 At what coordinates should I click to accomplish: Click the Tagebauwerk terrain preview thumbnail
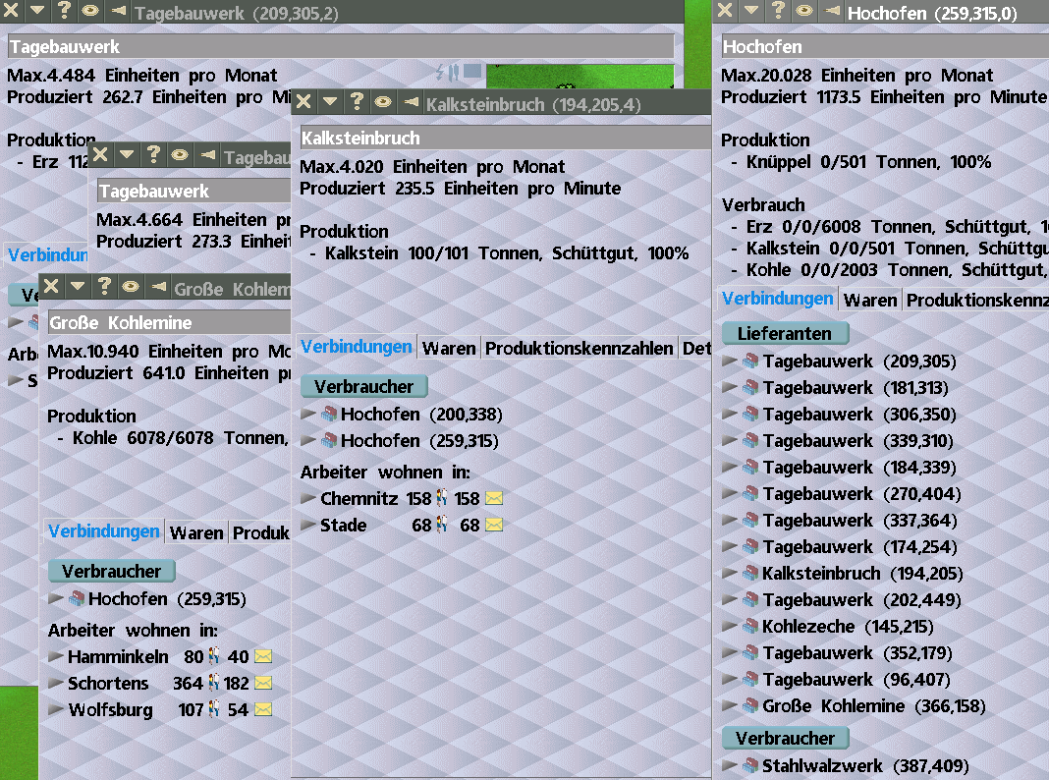580,77
